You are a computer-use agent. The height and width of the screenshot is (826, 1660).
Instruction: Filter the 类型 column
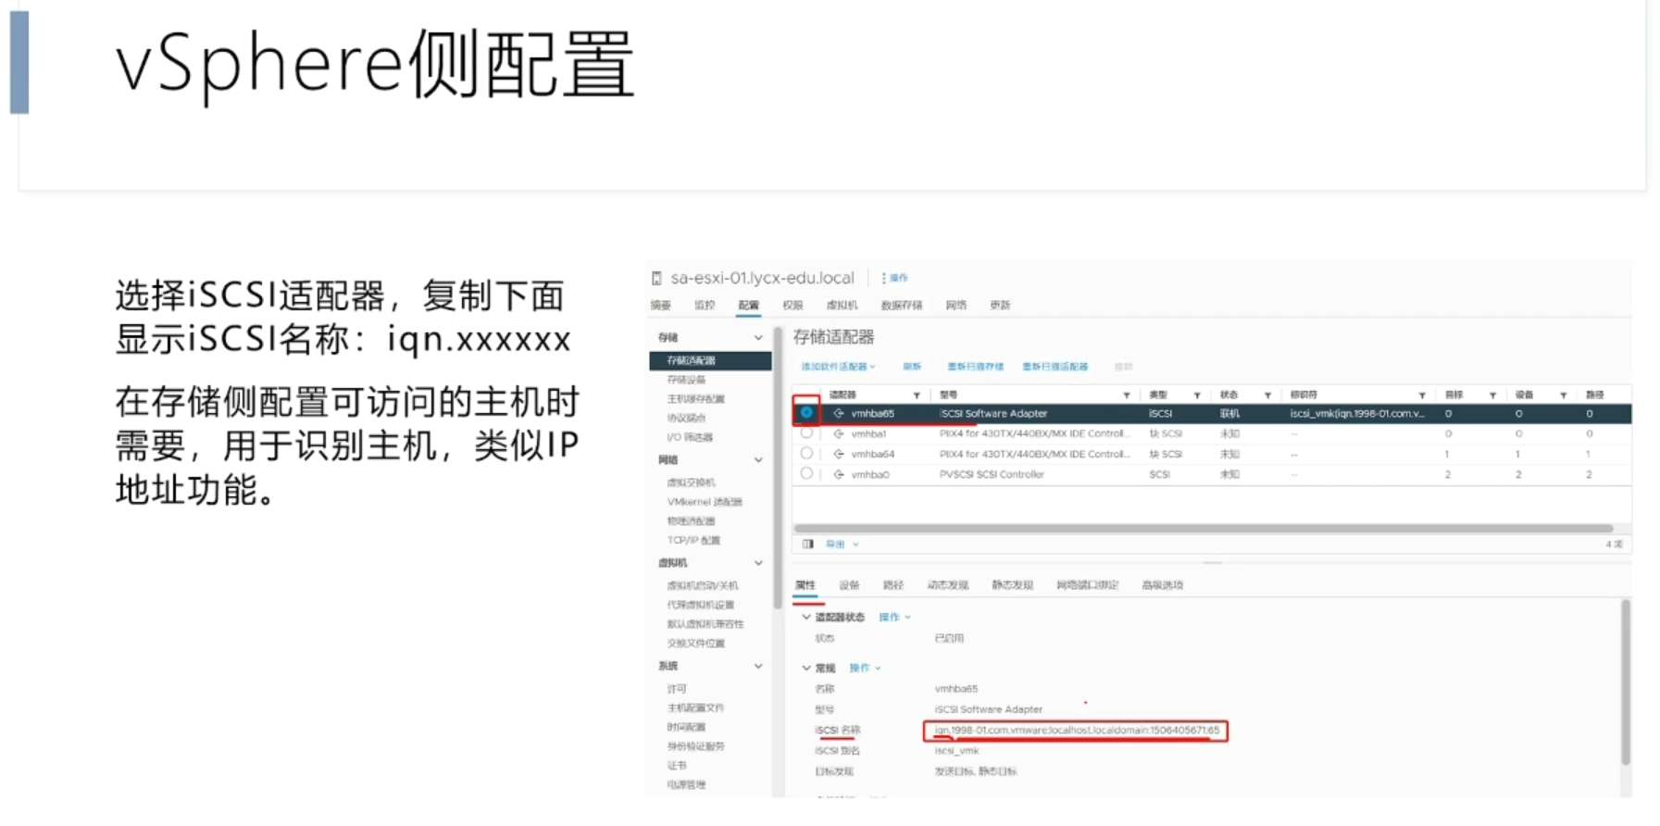[x=1197, y=395]
